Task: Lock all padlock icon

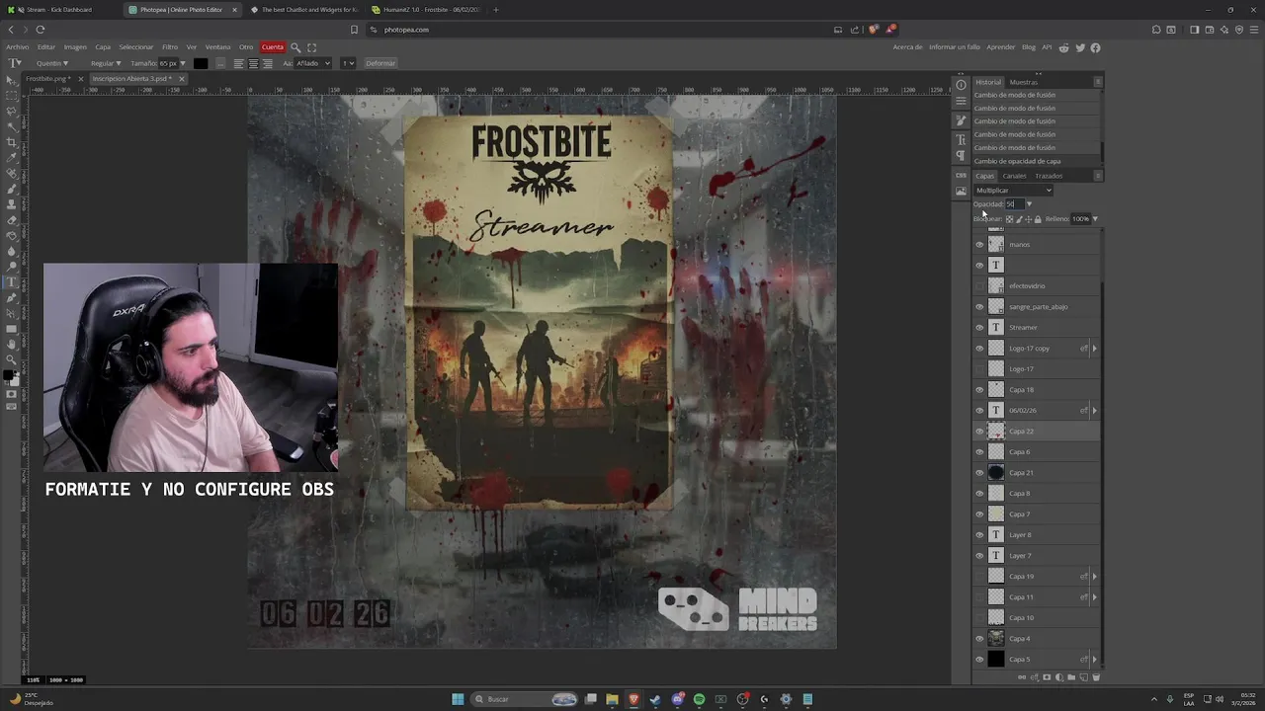Action: tap(1038, 219)
